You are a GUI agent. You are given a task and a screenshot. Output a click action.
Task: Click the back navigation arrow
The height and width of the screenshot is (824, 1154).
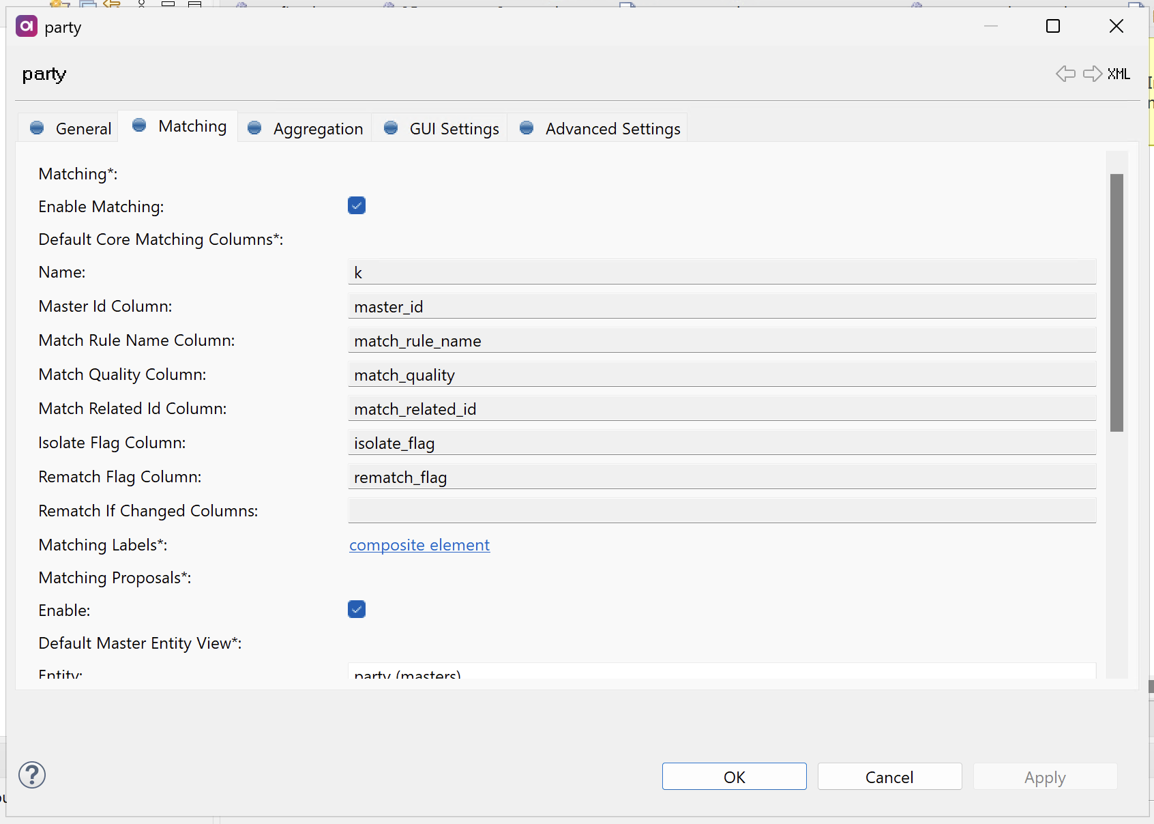1065,74
